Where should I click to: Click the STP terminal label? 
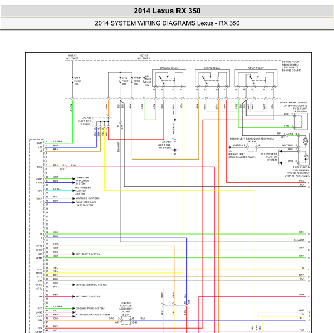click(x=40, y=281)
